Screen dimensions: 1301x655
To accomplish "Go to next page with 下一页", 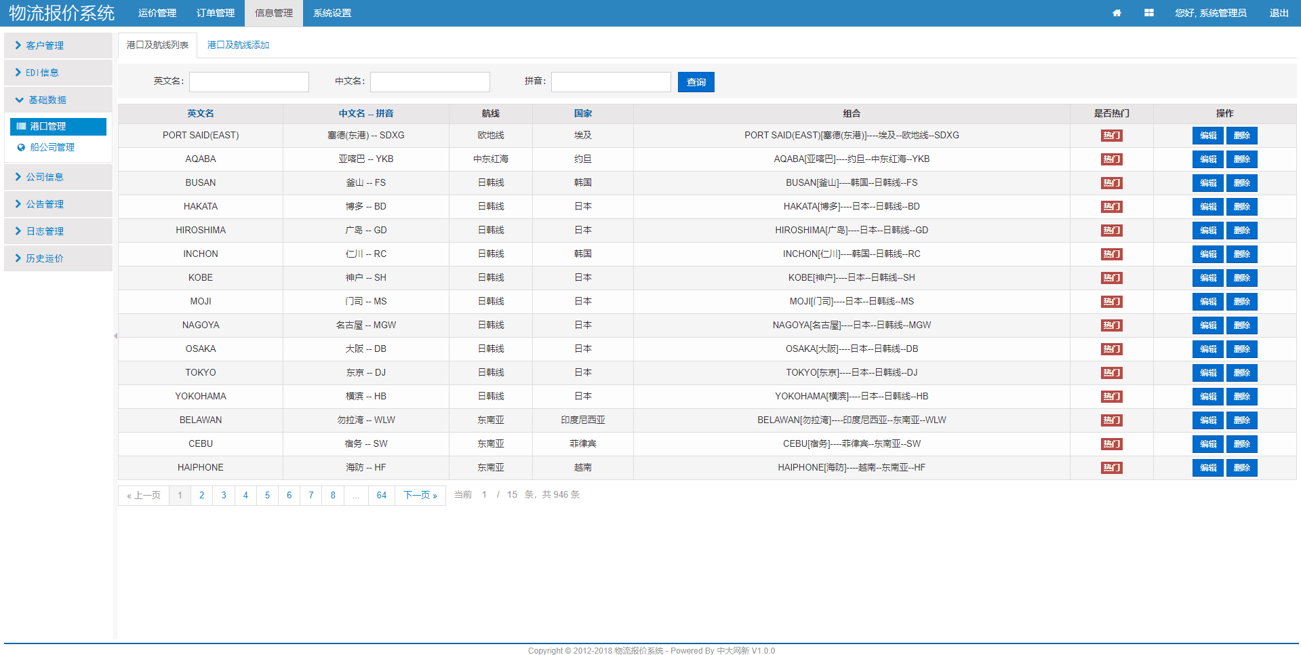I will [x=420, y=495].
